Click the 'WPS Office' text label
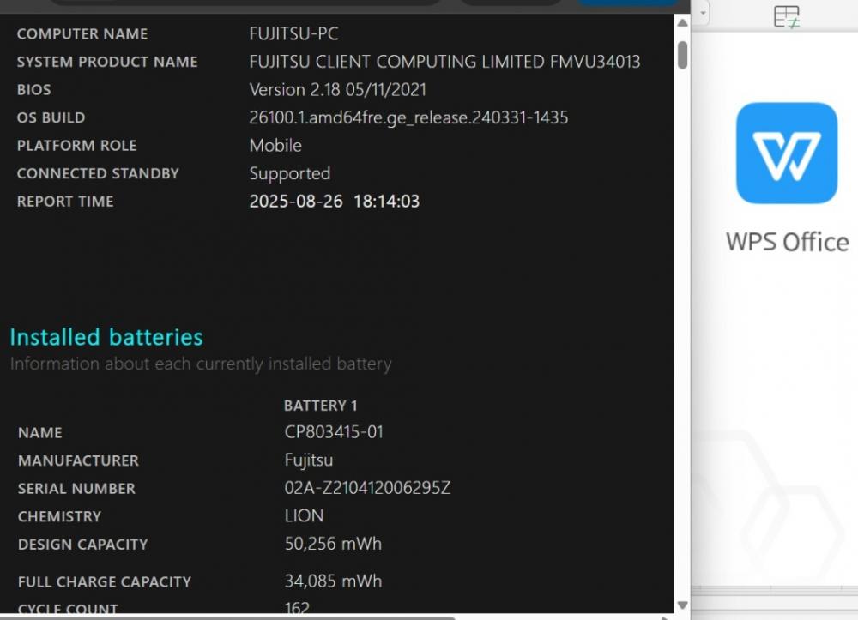Image resolution: width=858 pixels, height=620 pixels. [788, 242]
